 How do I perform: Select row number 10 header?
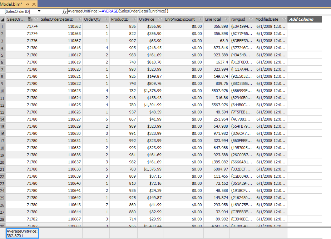3,91
